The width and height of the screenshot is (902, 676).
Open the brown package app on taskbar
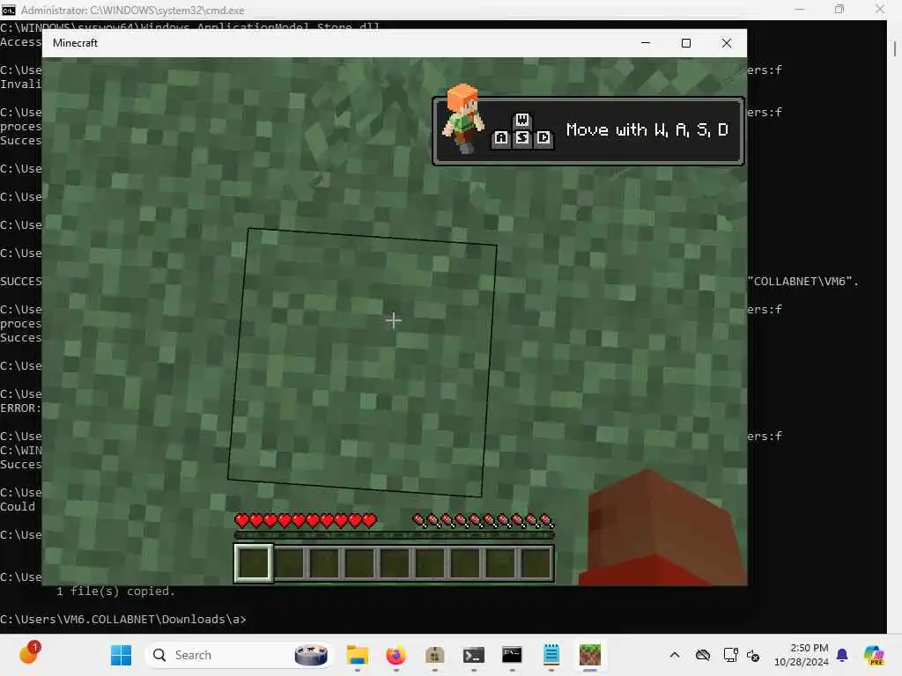coord(435,655)
